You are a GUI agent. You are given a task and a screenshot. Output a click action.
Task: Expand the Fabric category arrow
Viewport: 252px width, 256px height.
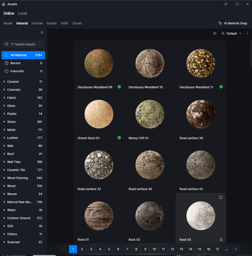(4, 98)
